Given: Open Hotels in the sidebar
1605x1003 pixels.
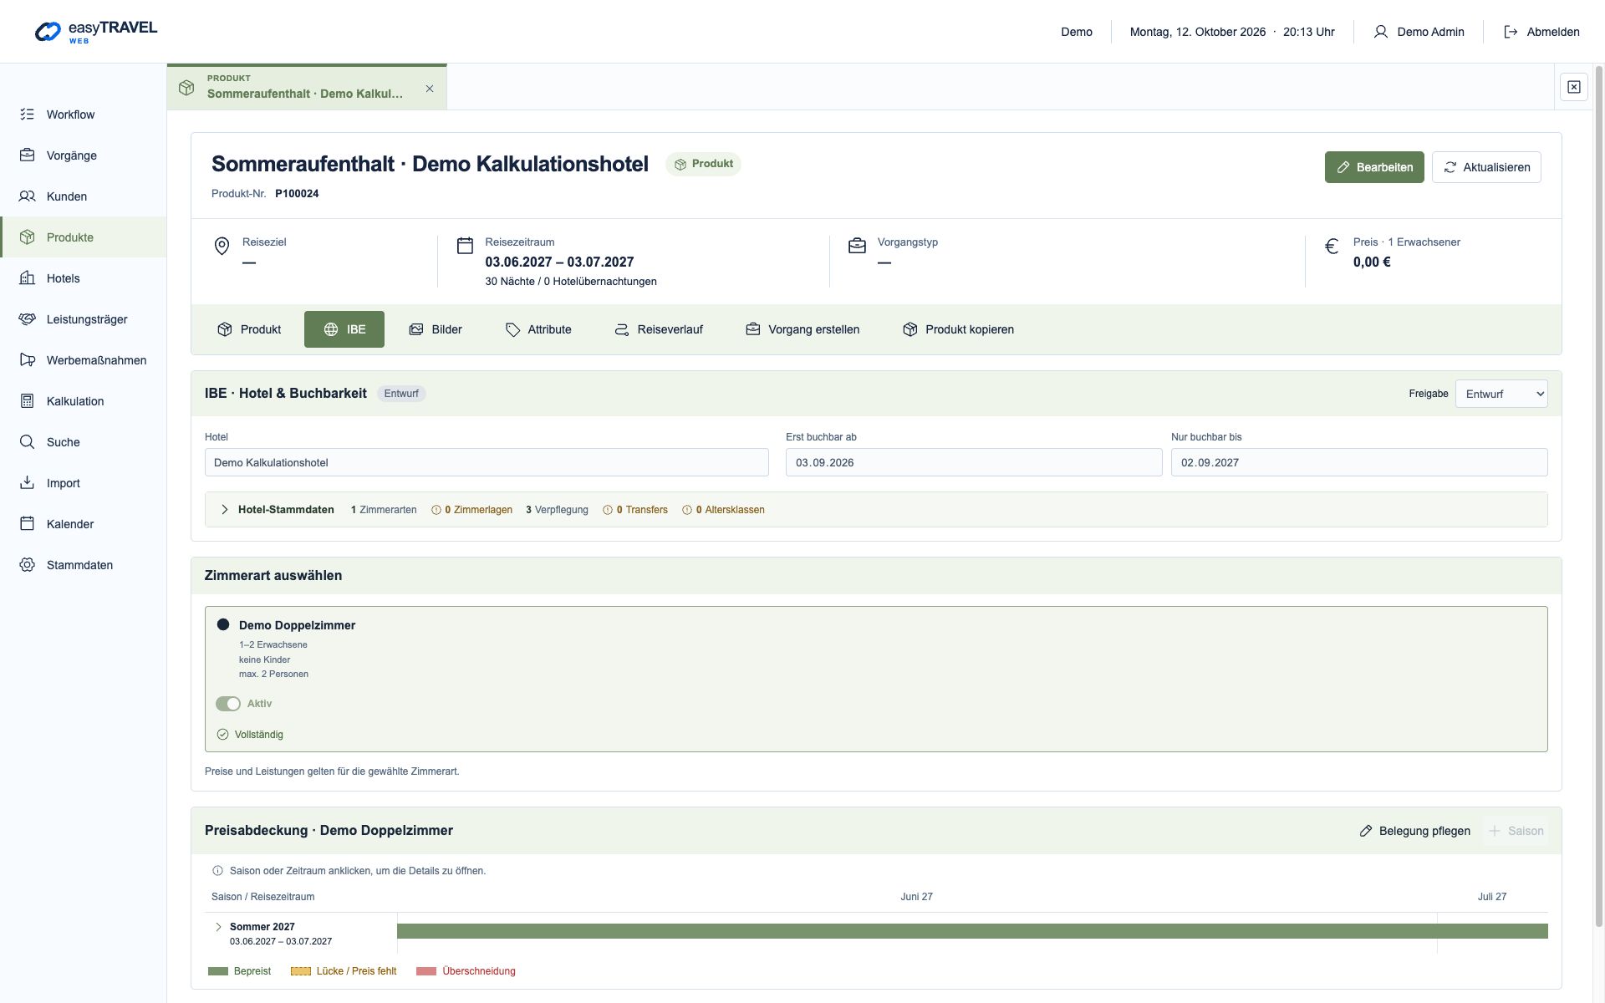Looking at the screenshot, I should point(83,278).
